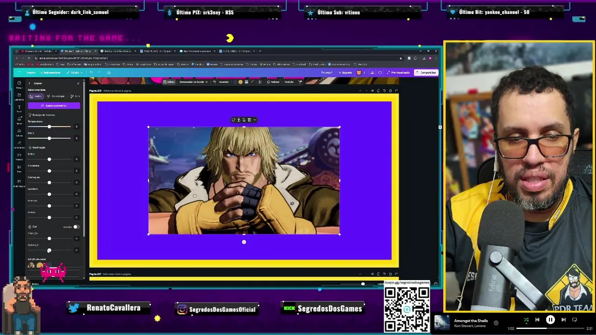This screenshot has width=596, height=335.
Task: Redo the last action in Canva
Action: pos(99,73)
